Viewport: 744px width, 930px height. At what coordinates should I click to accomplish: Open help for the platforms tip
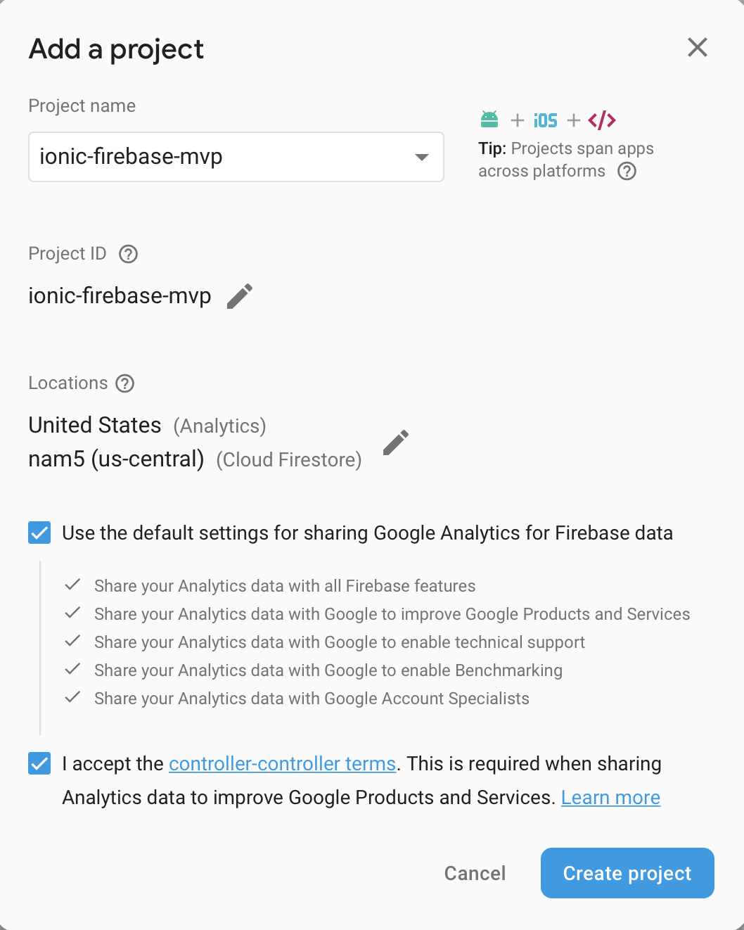(x=627, y=171)
